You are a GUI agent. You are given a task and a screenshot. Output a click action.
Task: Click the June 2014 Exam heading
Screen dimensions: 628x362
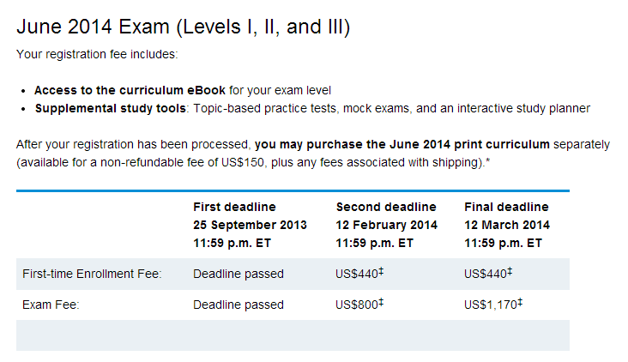(183, 27)
